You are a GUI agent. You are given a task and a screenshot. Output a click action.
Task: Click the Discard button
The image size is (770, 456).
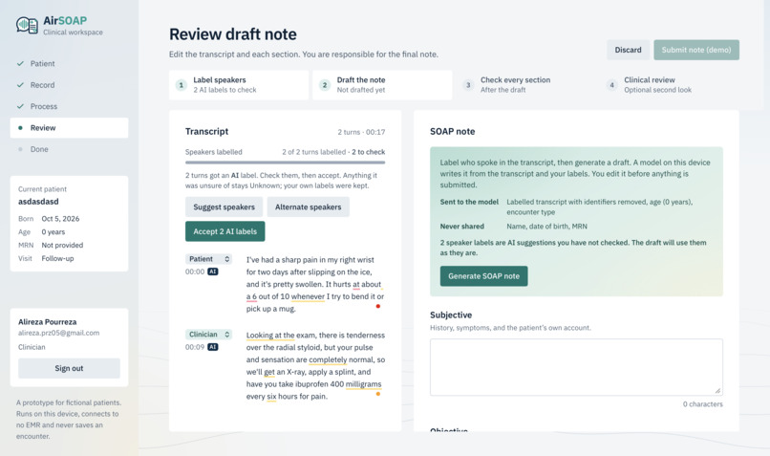pos(628,50)
